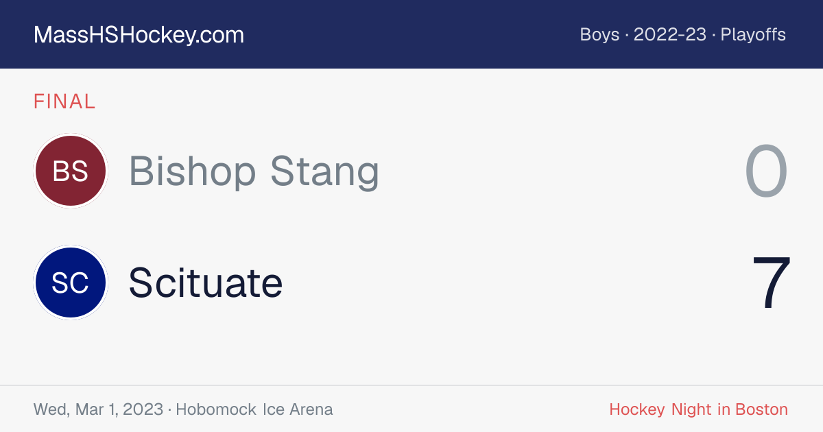
Task: Click the word Stang in the team name
Action: (x=324, y=171)
